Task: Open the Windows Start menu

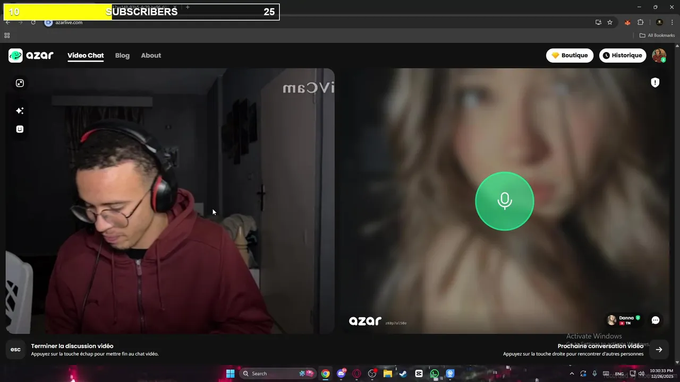Action: (230, 374)
